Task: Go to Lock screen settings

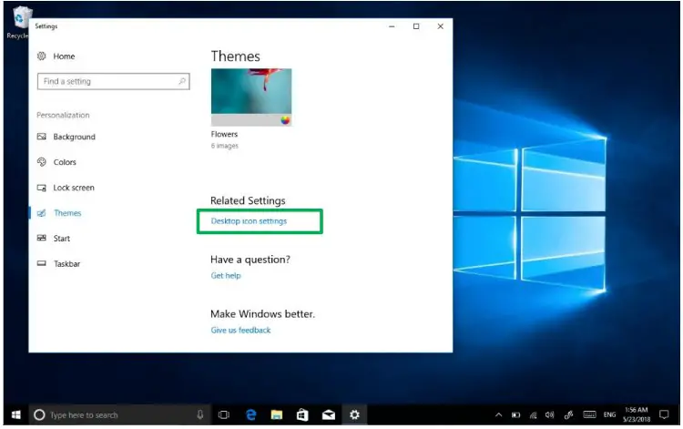Action: click(66, 188)
